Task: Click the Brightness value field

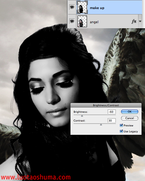Action: pyautogui.click(x=112, y=112)
